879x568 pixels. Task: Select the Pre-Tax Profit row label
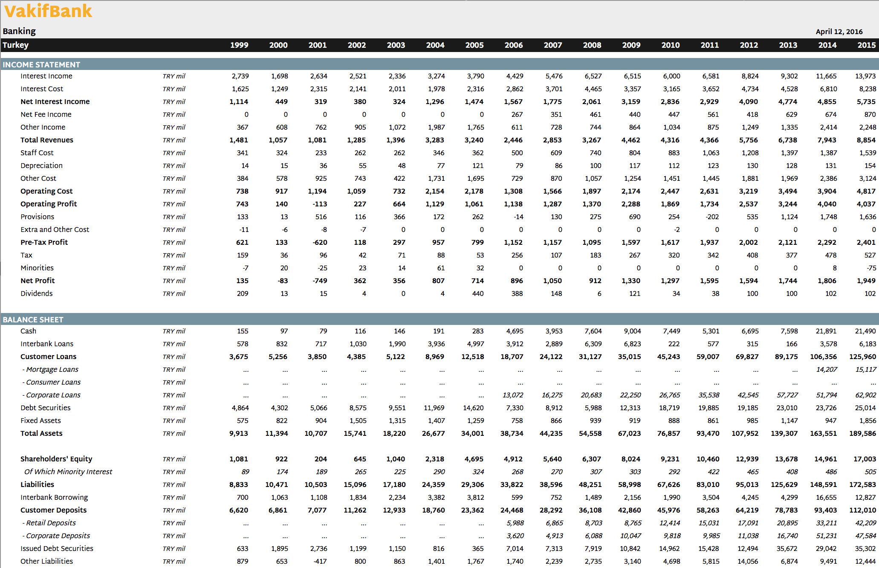click(x=44, y=242)
